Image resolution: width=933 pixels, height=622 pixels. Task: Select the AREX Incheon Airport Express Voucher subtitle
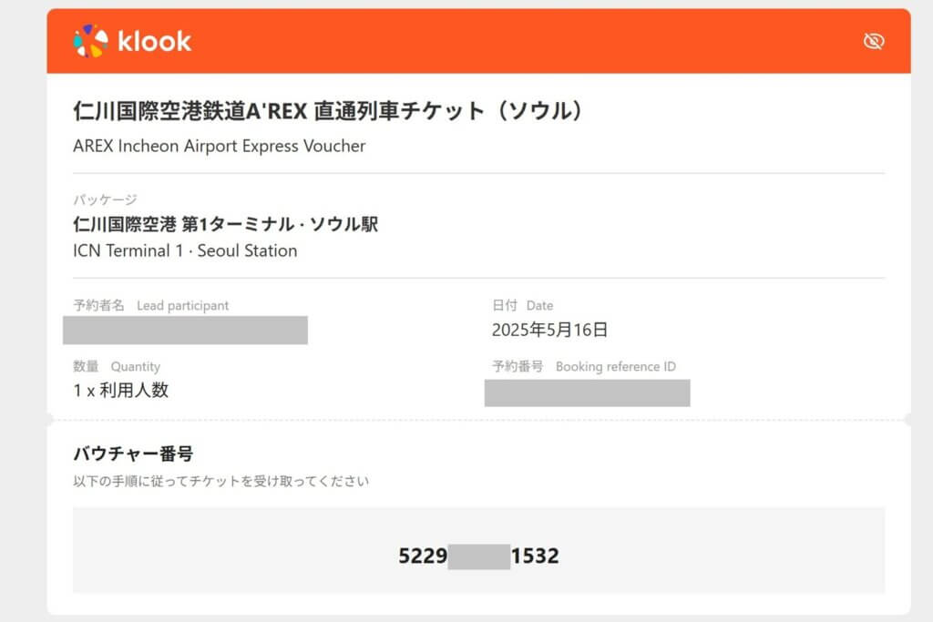click(x=219, y=146)
